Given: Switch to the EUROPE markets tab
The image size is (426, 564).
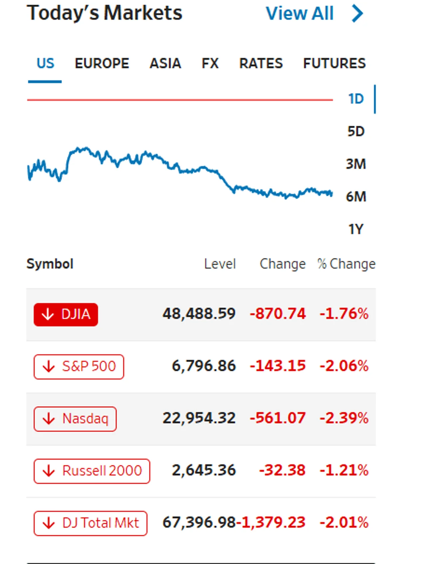Looking at the screenshot, I should [102, 63].
